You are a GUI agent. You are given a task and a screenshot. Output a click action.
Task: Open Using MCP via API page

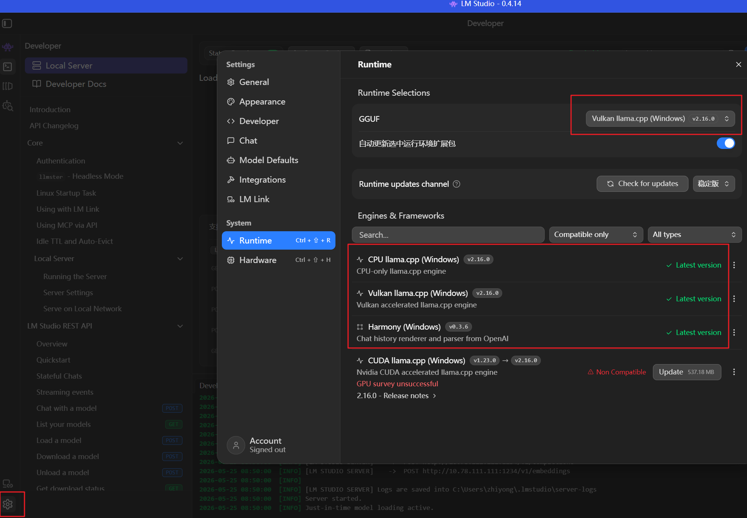click(x=67, y=225)
